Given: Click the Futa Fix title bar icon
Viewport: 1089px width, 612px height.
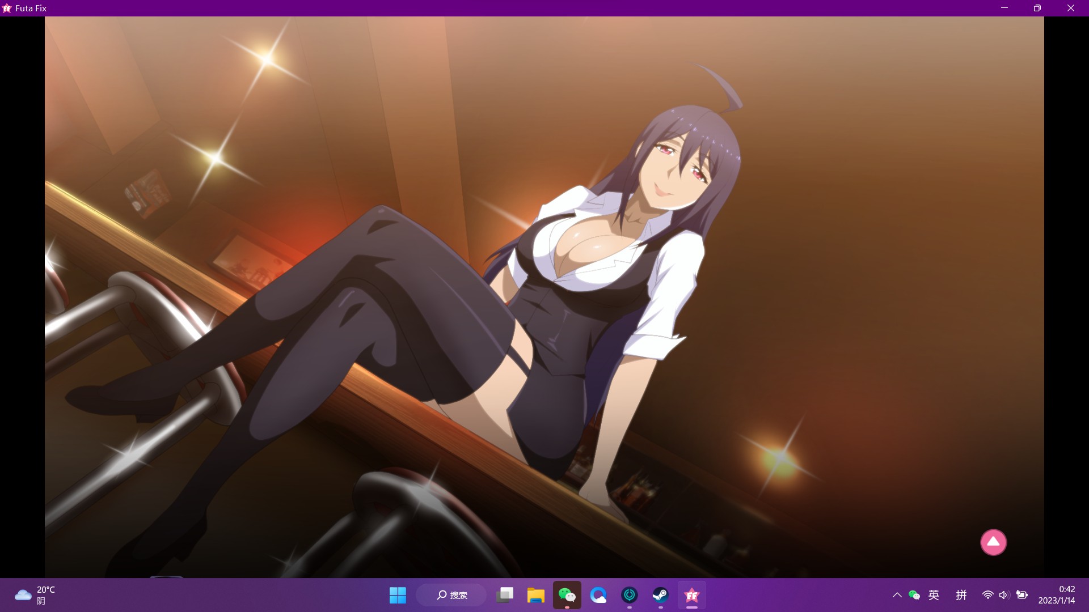Looking at the screenshot, I should click(x=7, y=8).
